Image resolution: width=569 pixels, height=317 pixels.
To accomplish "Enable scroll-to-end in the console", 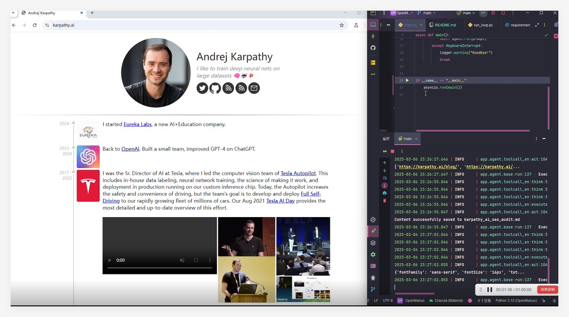I will [385, 185].
